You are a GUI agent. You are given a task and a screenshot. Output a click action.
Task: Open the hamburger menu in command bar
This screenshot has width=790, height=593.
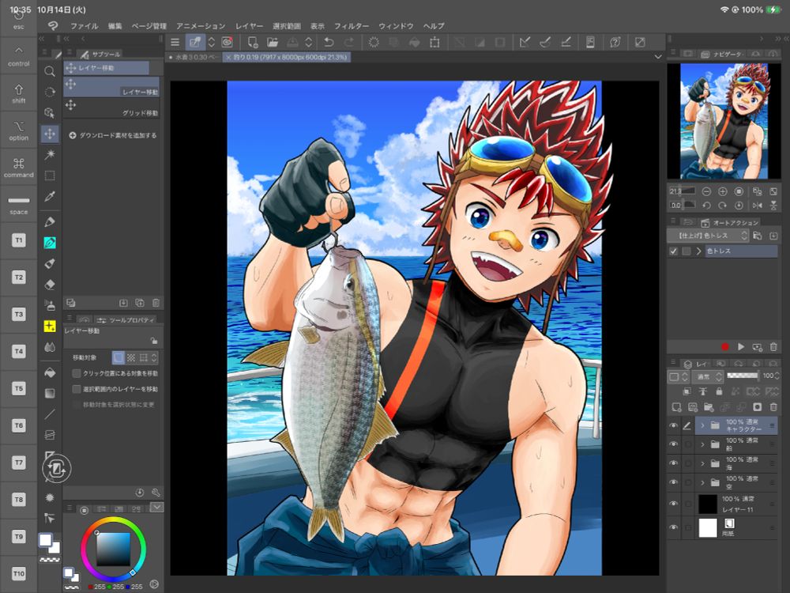[x=175, y=43]
